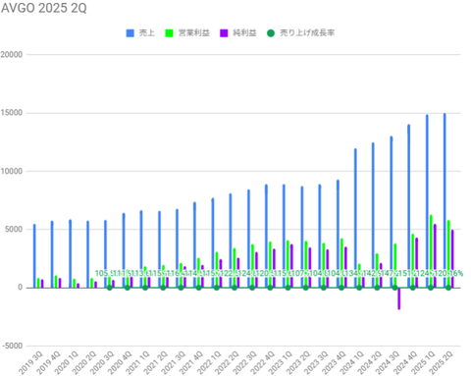
Task: Click the green operating profit bar for 2025 1Q
Action: pos(431,251)
